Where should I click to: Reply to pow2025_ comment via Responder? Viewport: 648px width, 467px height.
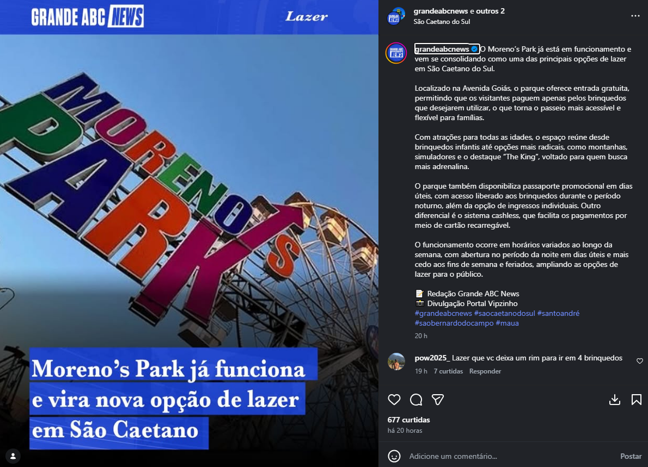point(485,371)
